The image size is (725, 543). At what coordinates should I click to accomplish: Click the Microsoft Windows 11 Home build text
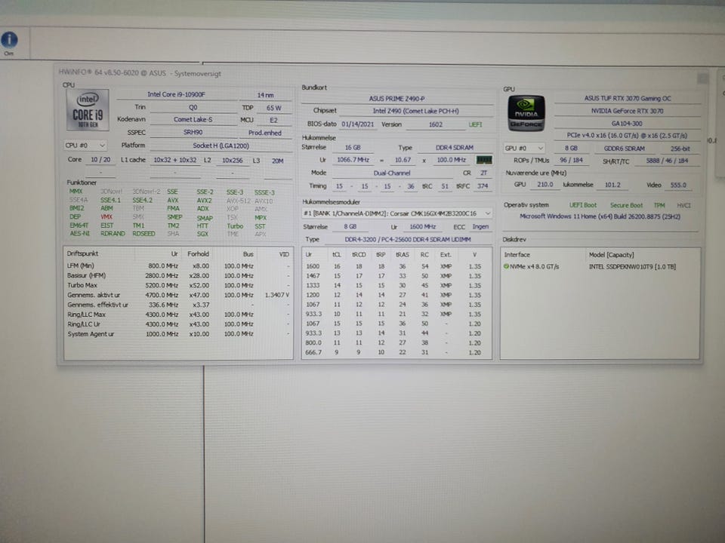pyautogui.click(x=600, y=216)
